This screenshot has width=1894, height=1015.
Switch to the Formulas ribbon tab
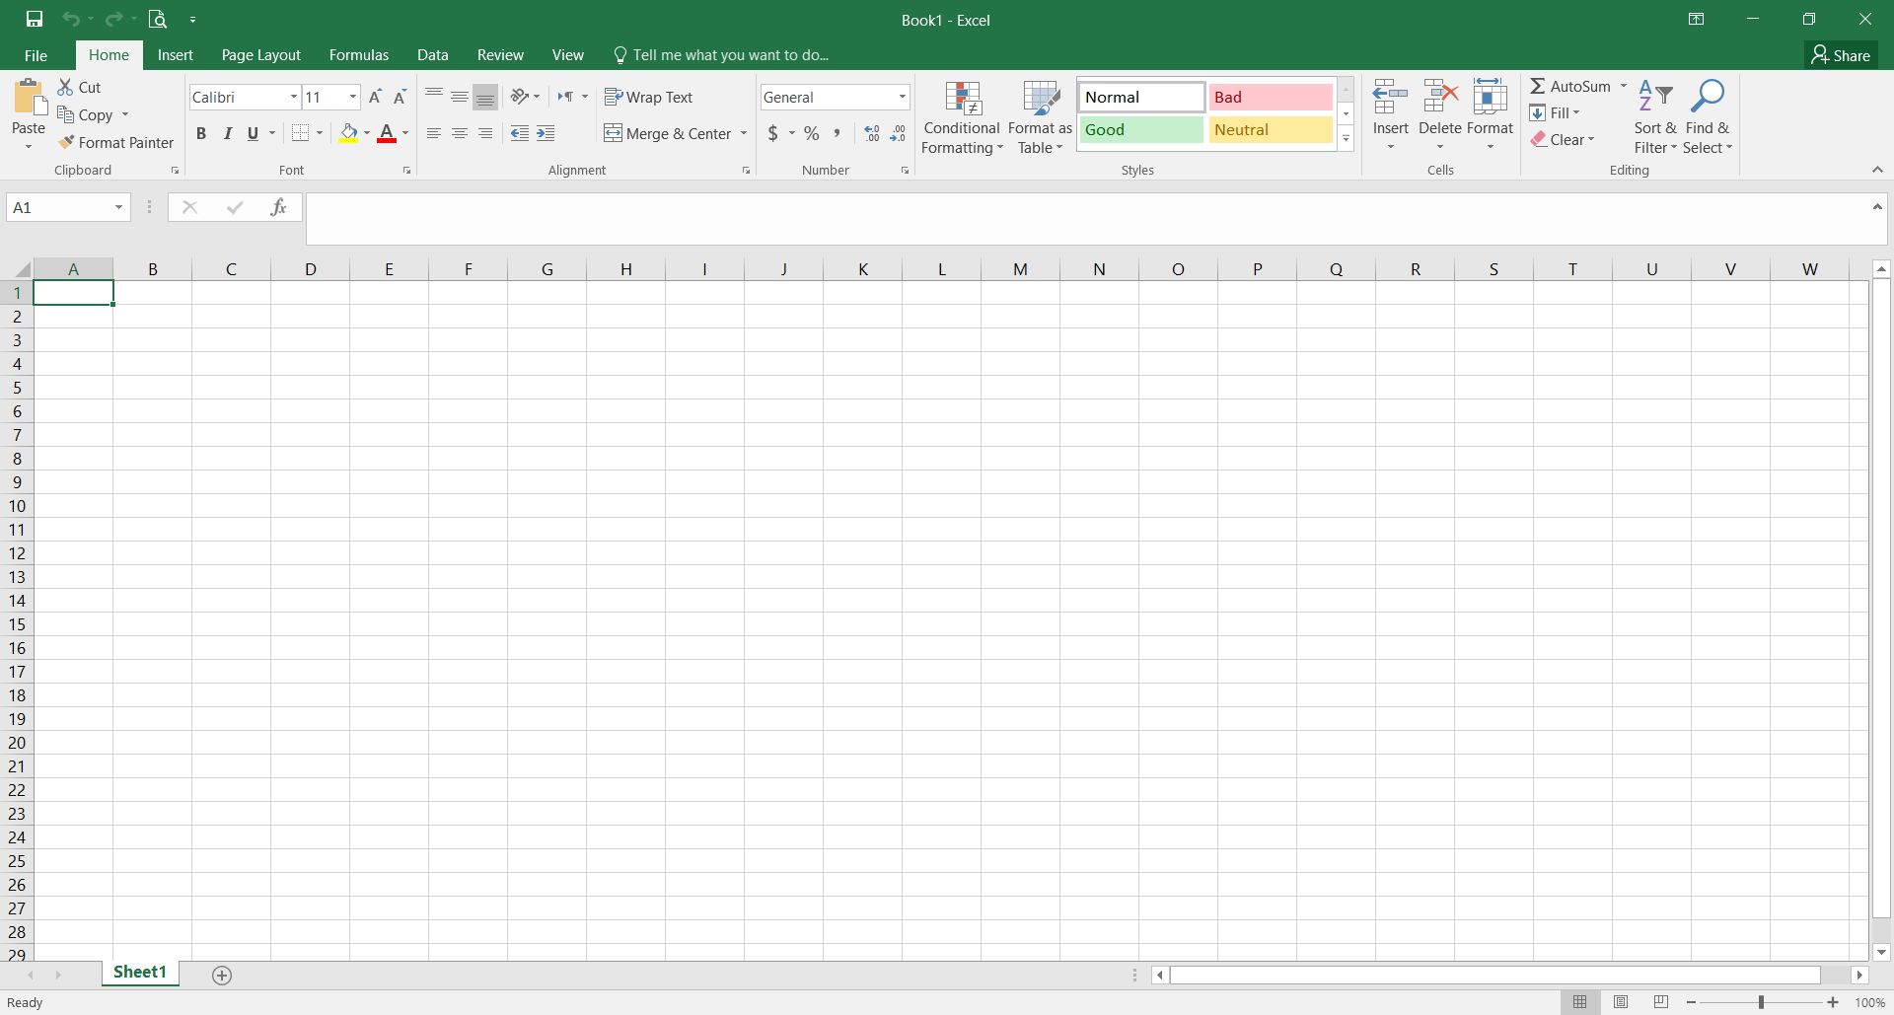[358, 54]
